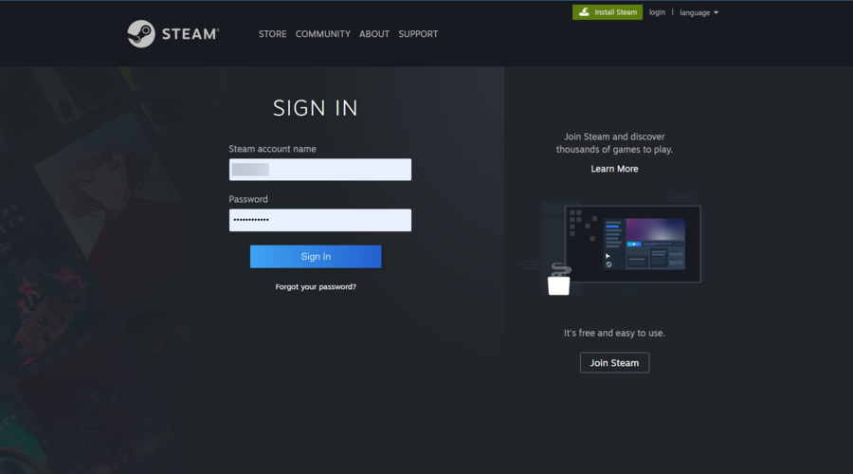853x474 pixels.
Task: Click the 'Steam account name' label
Action: tap(272, 149)
